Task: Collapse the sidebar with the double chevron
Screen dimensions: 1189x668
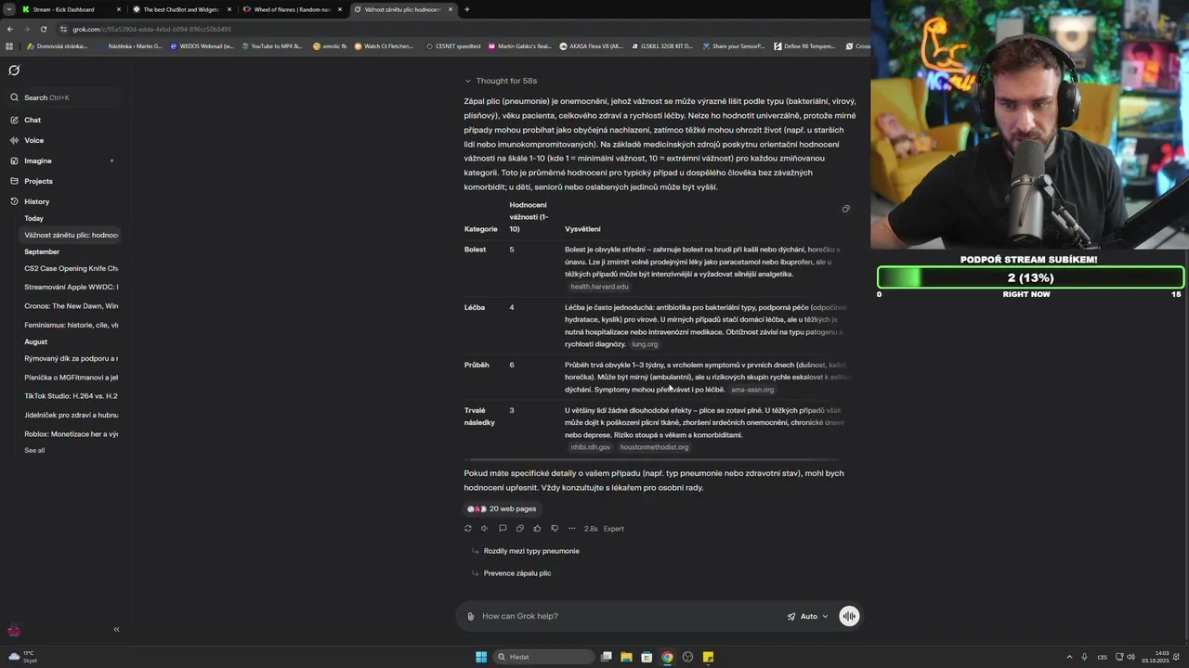Action: (116, 629)
